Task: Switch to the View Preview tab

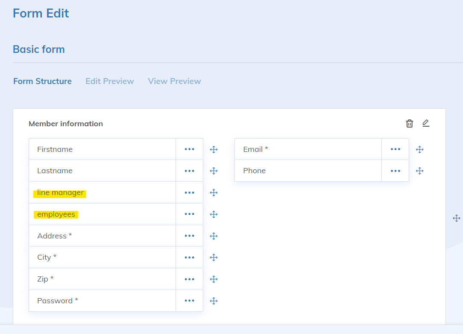Action: 174,81
